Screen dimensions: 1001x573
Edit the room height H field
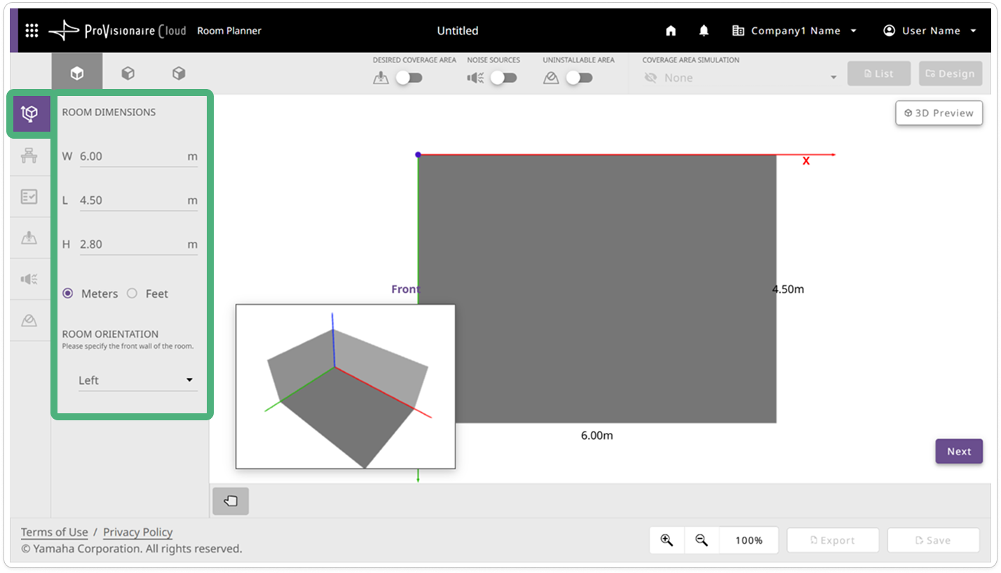[x=138, y=244]
